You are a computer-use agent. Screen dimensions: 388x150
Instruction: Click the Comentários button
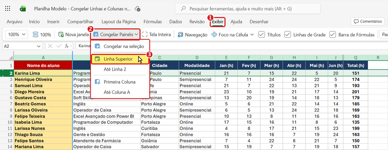click(368, 22)
